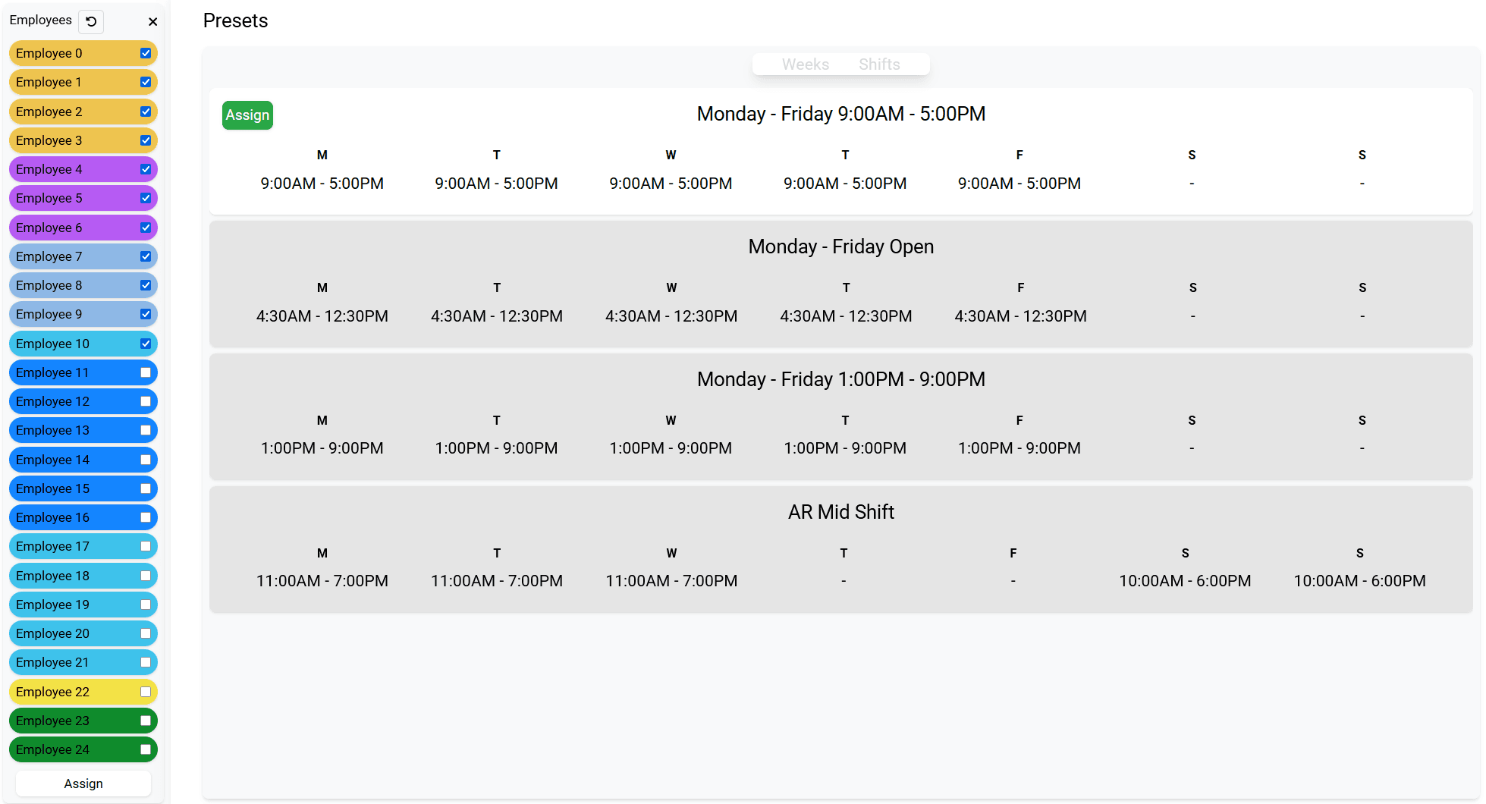
Task: Tick the Employee 24 checkbox
Action: coord(146,749)
